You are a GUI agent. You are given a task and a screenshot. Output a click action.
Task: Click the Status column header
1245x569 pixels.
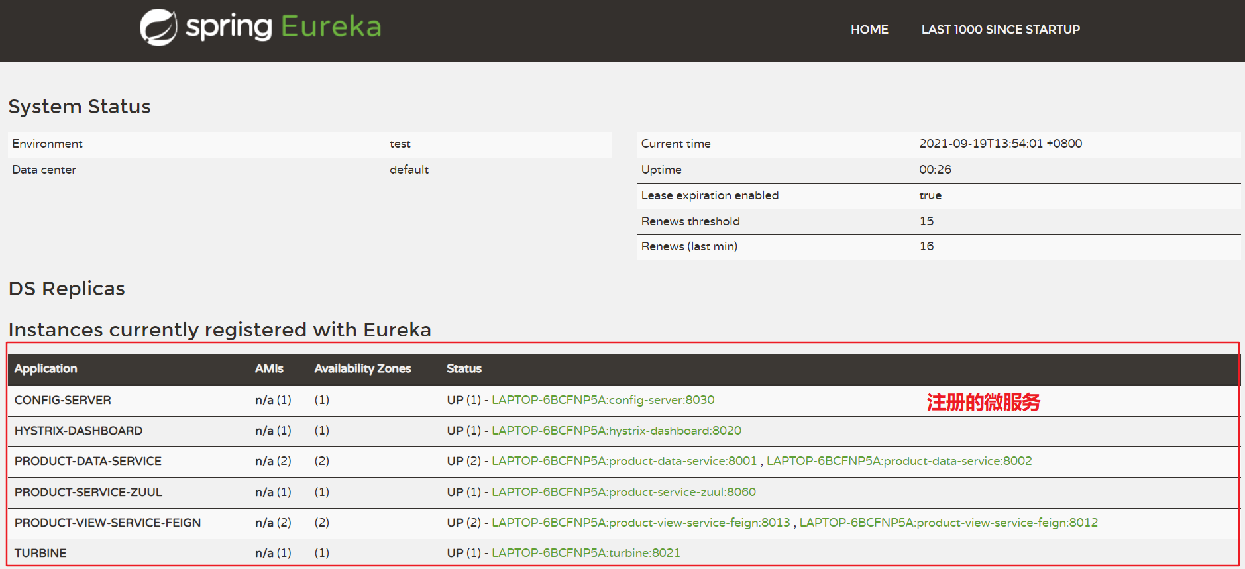pyautogui.click(x=464, y=368)
